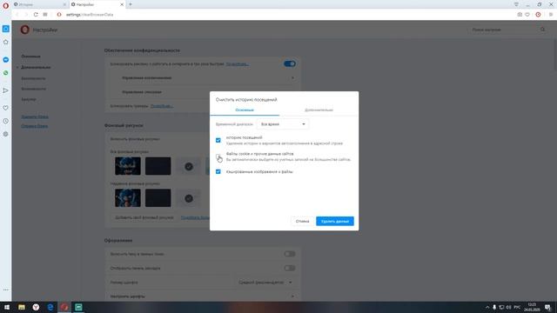The image size is (557, 313).
Task: Bookmark page with address bar heart icon
Action: 527,15
